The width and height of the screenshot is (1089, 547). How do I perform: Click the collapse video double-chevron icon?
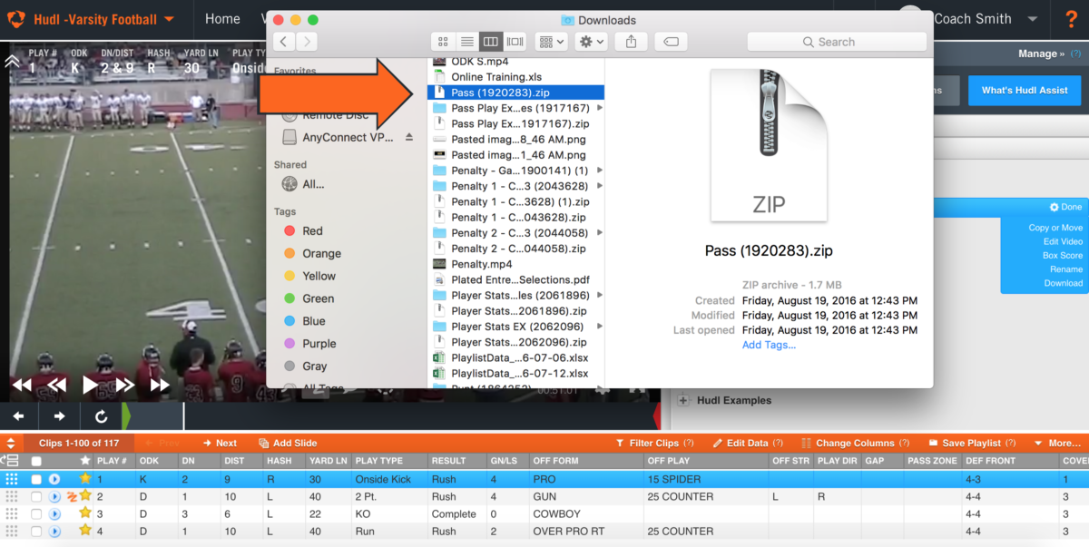pyautogui.click(x=12, y=62)
